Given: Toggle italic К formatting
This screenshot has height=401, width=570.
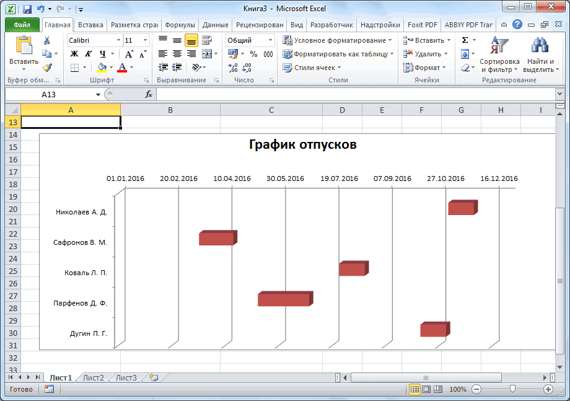Looking at the screenshot, I should tap(88, 54).
